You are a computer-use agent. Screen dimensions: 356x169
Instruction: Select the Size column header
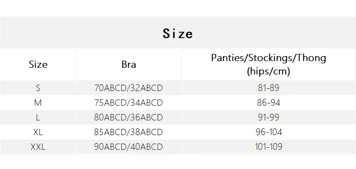pos(38,65)
